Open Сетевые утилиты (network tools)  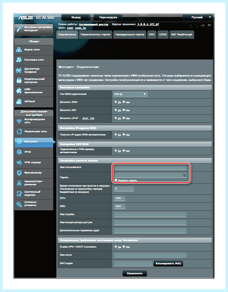tap(34, 204)
